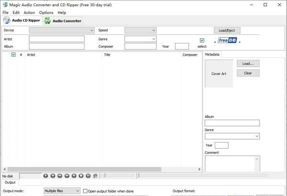Viewport: 287px width, 196px height.
Task: Click the right scroll arrow of track list
Action: pyautogui.click(x=199, y=169)
